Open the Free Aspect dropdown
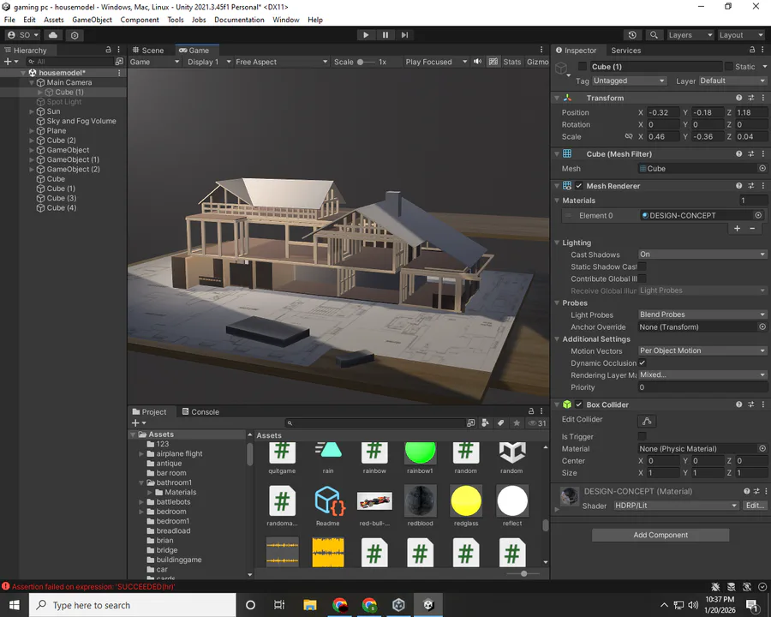Screen dimensions: 771x617 [281, 62]
